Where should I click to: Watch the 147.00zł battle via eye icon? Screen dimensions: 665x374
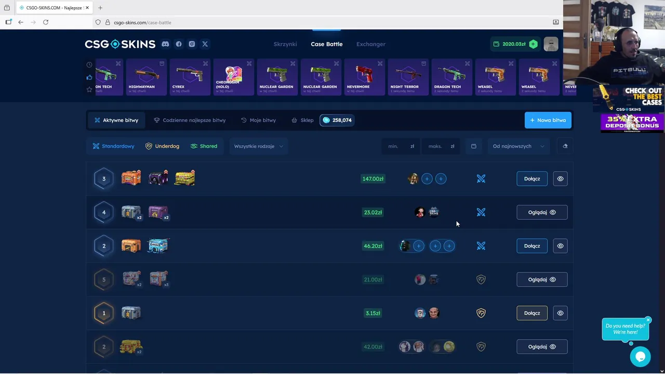click(560, 179)
